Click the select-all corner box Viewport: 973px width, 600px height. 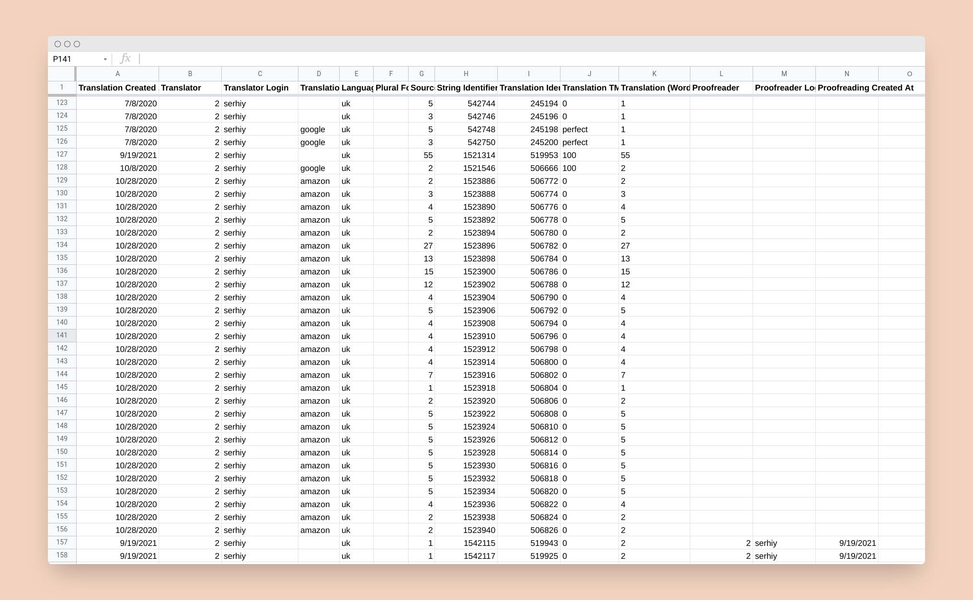pos(61,74)
